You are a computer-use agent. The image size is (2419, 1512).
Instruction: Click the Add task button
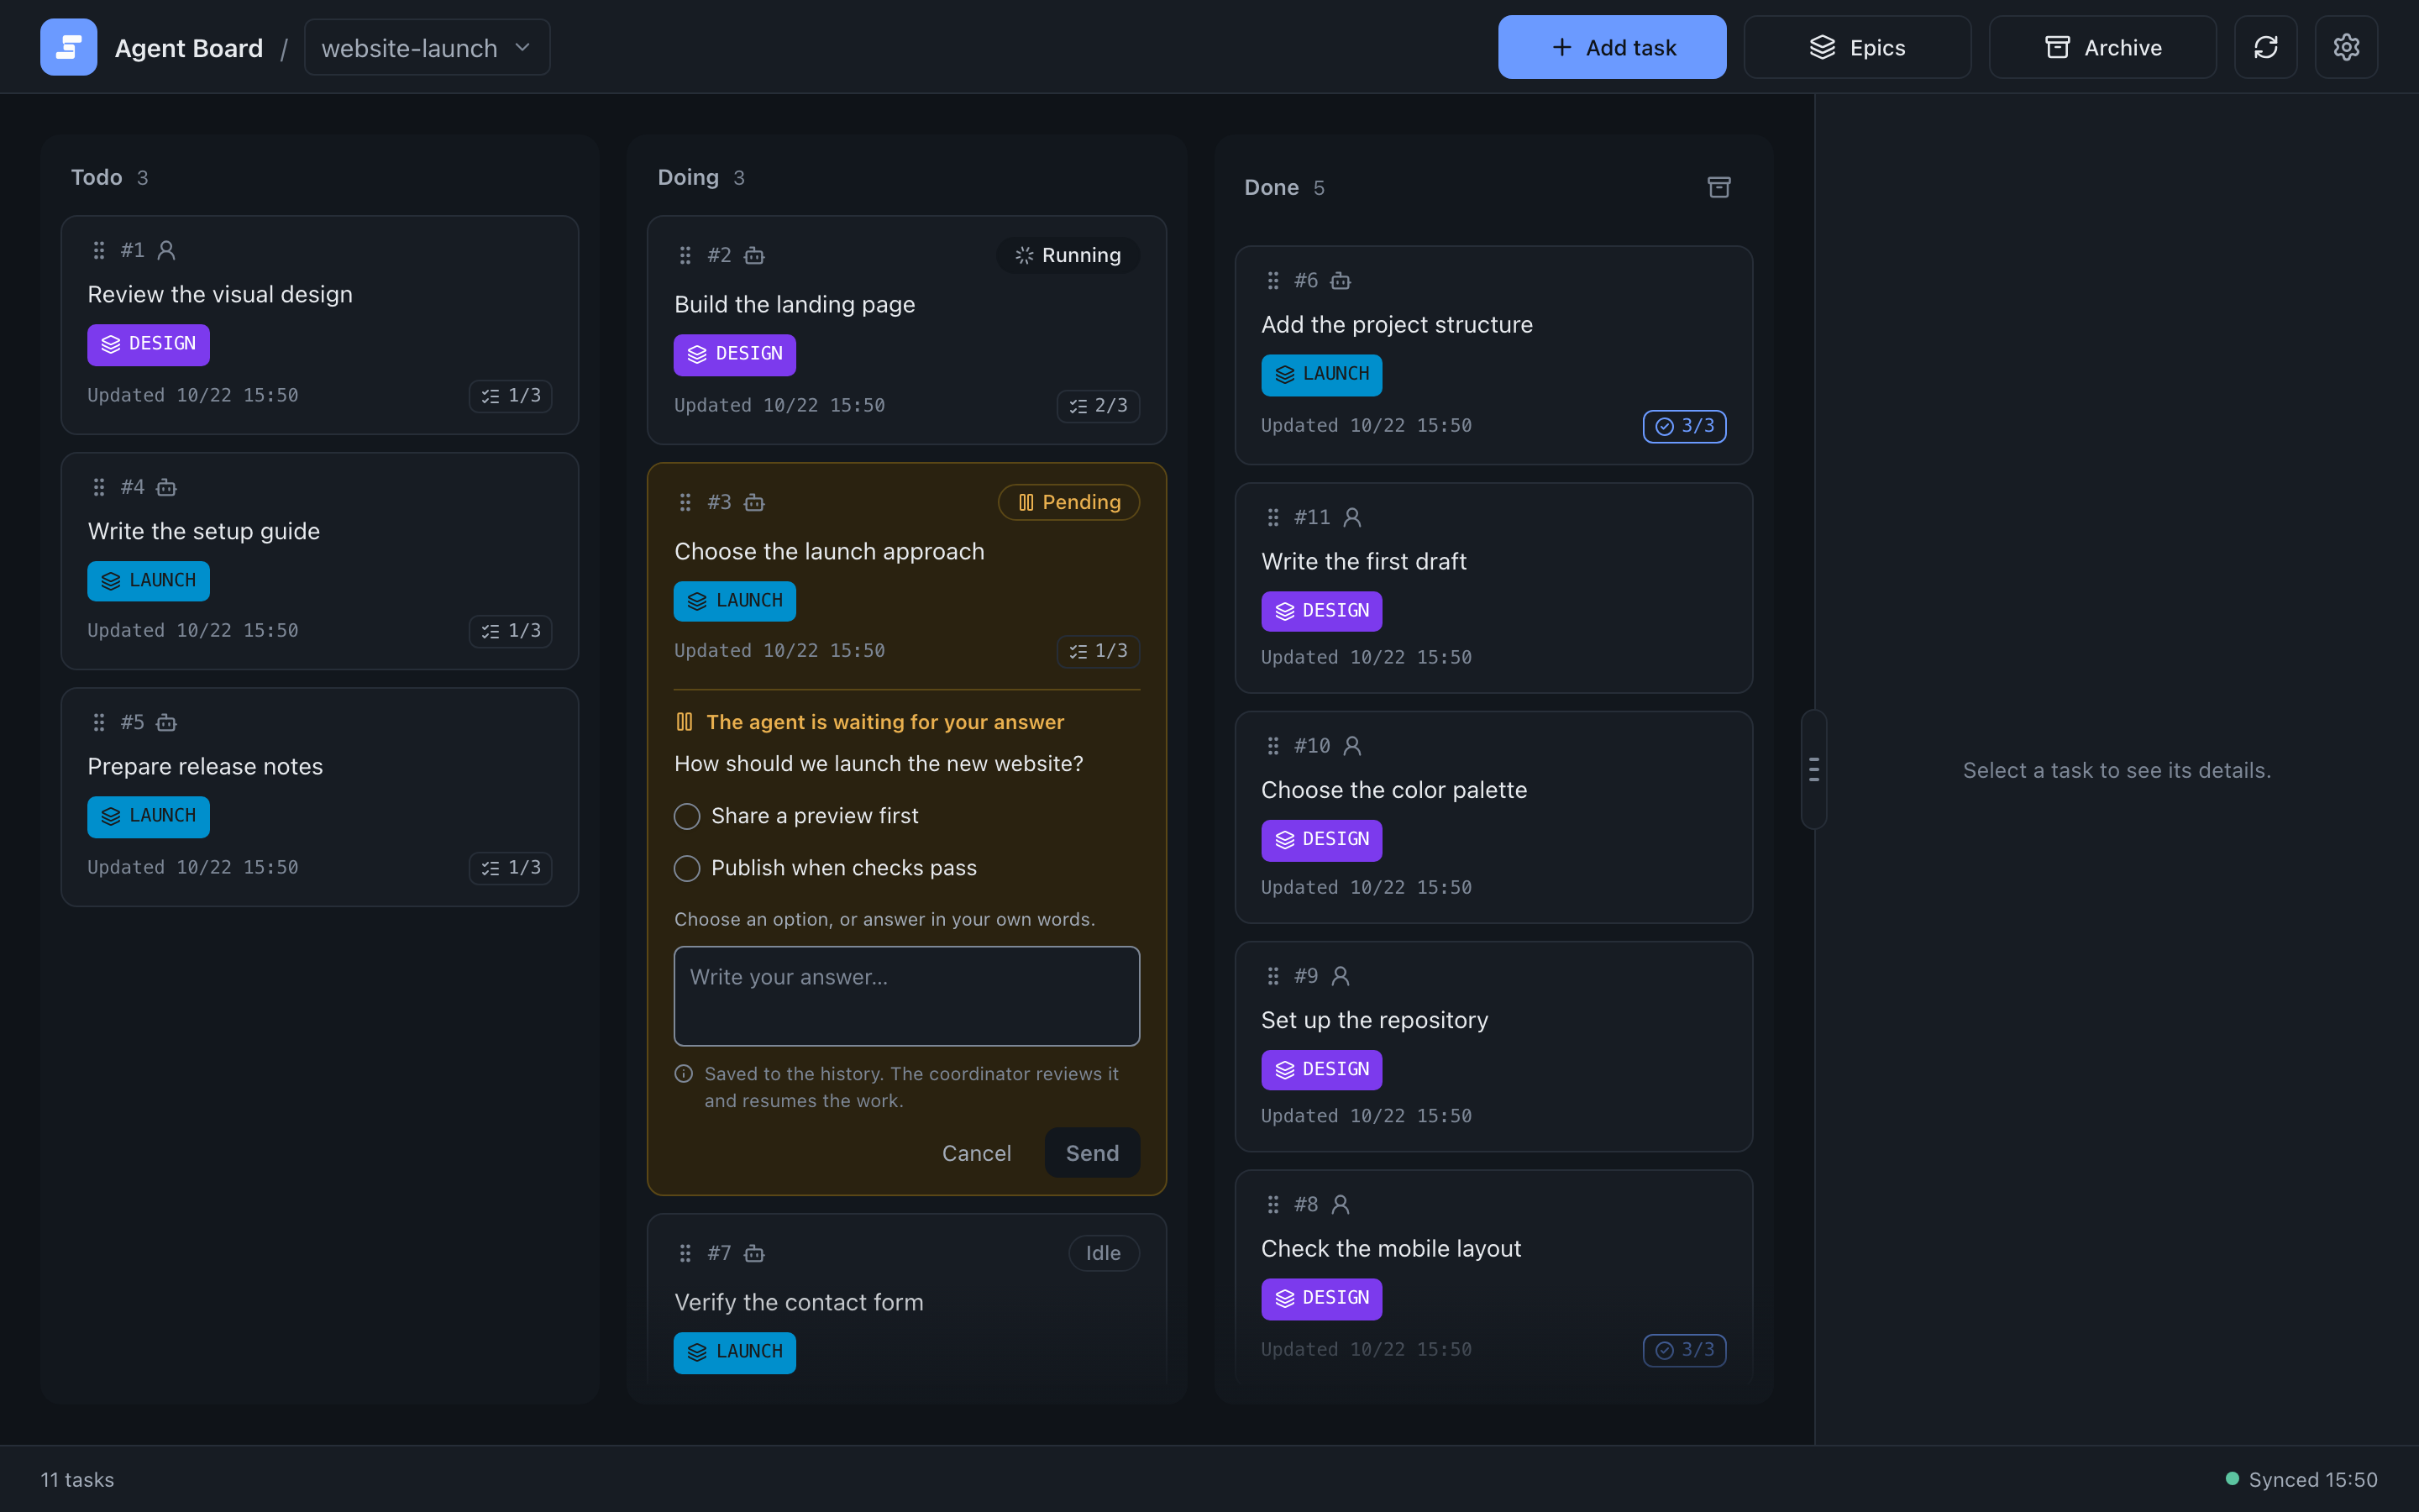(x=1611, y=47)
